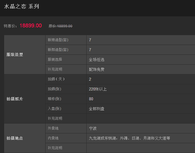Click 补充说明 label in 服装造型 section
Viewport: 195px width, 153px height.
(x=66, y=69)
